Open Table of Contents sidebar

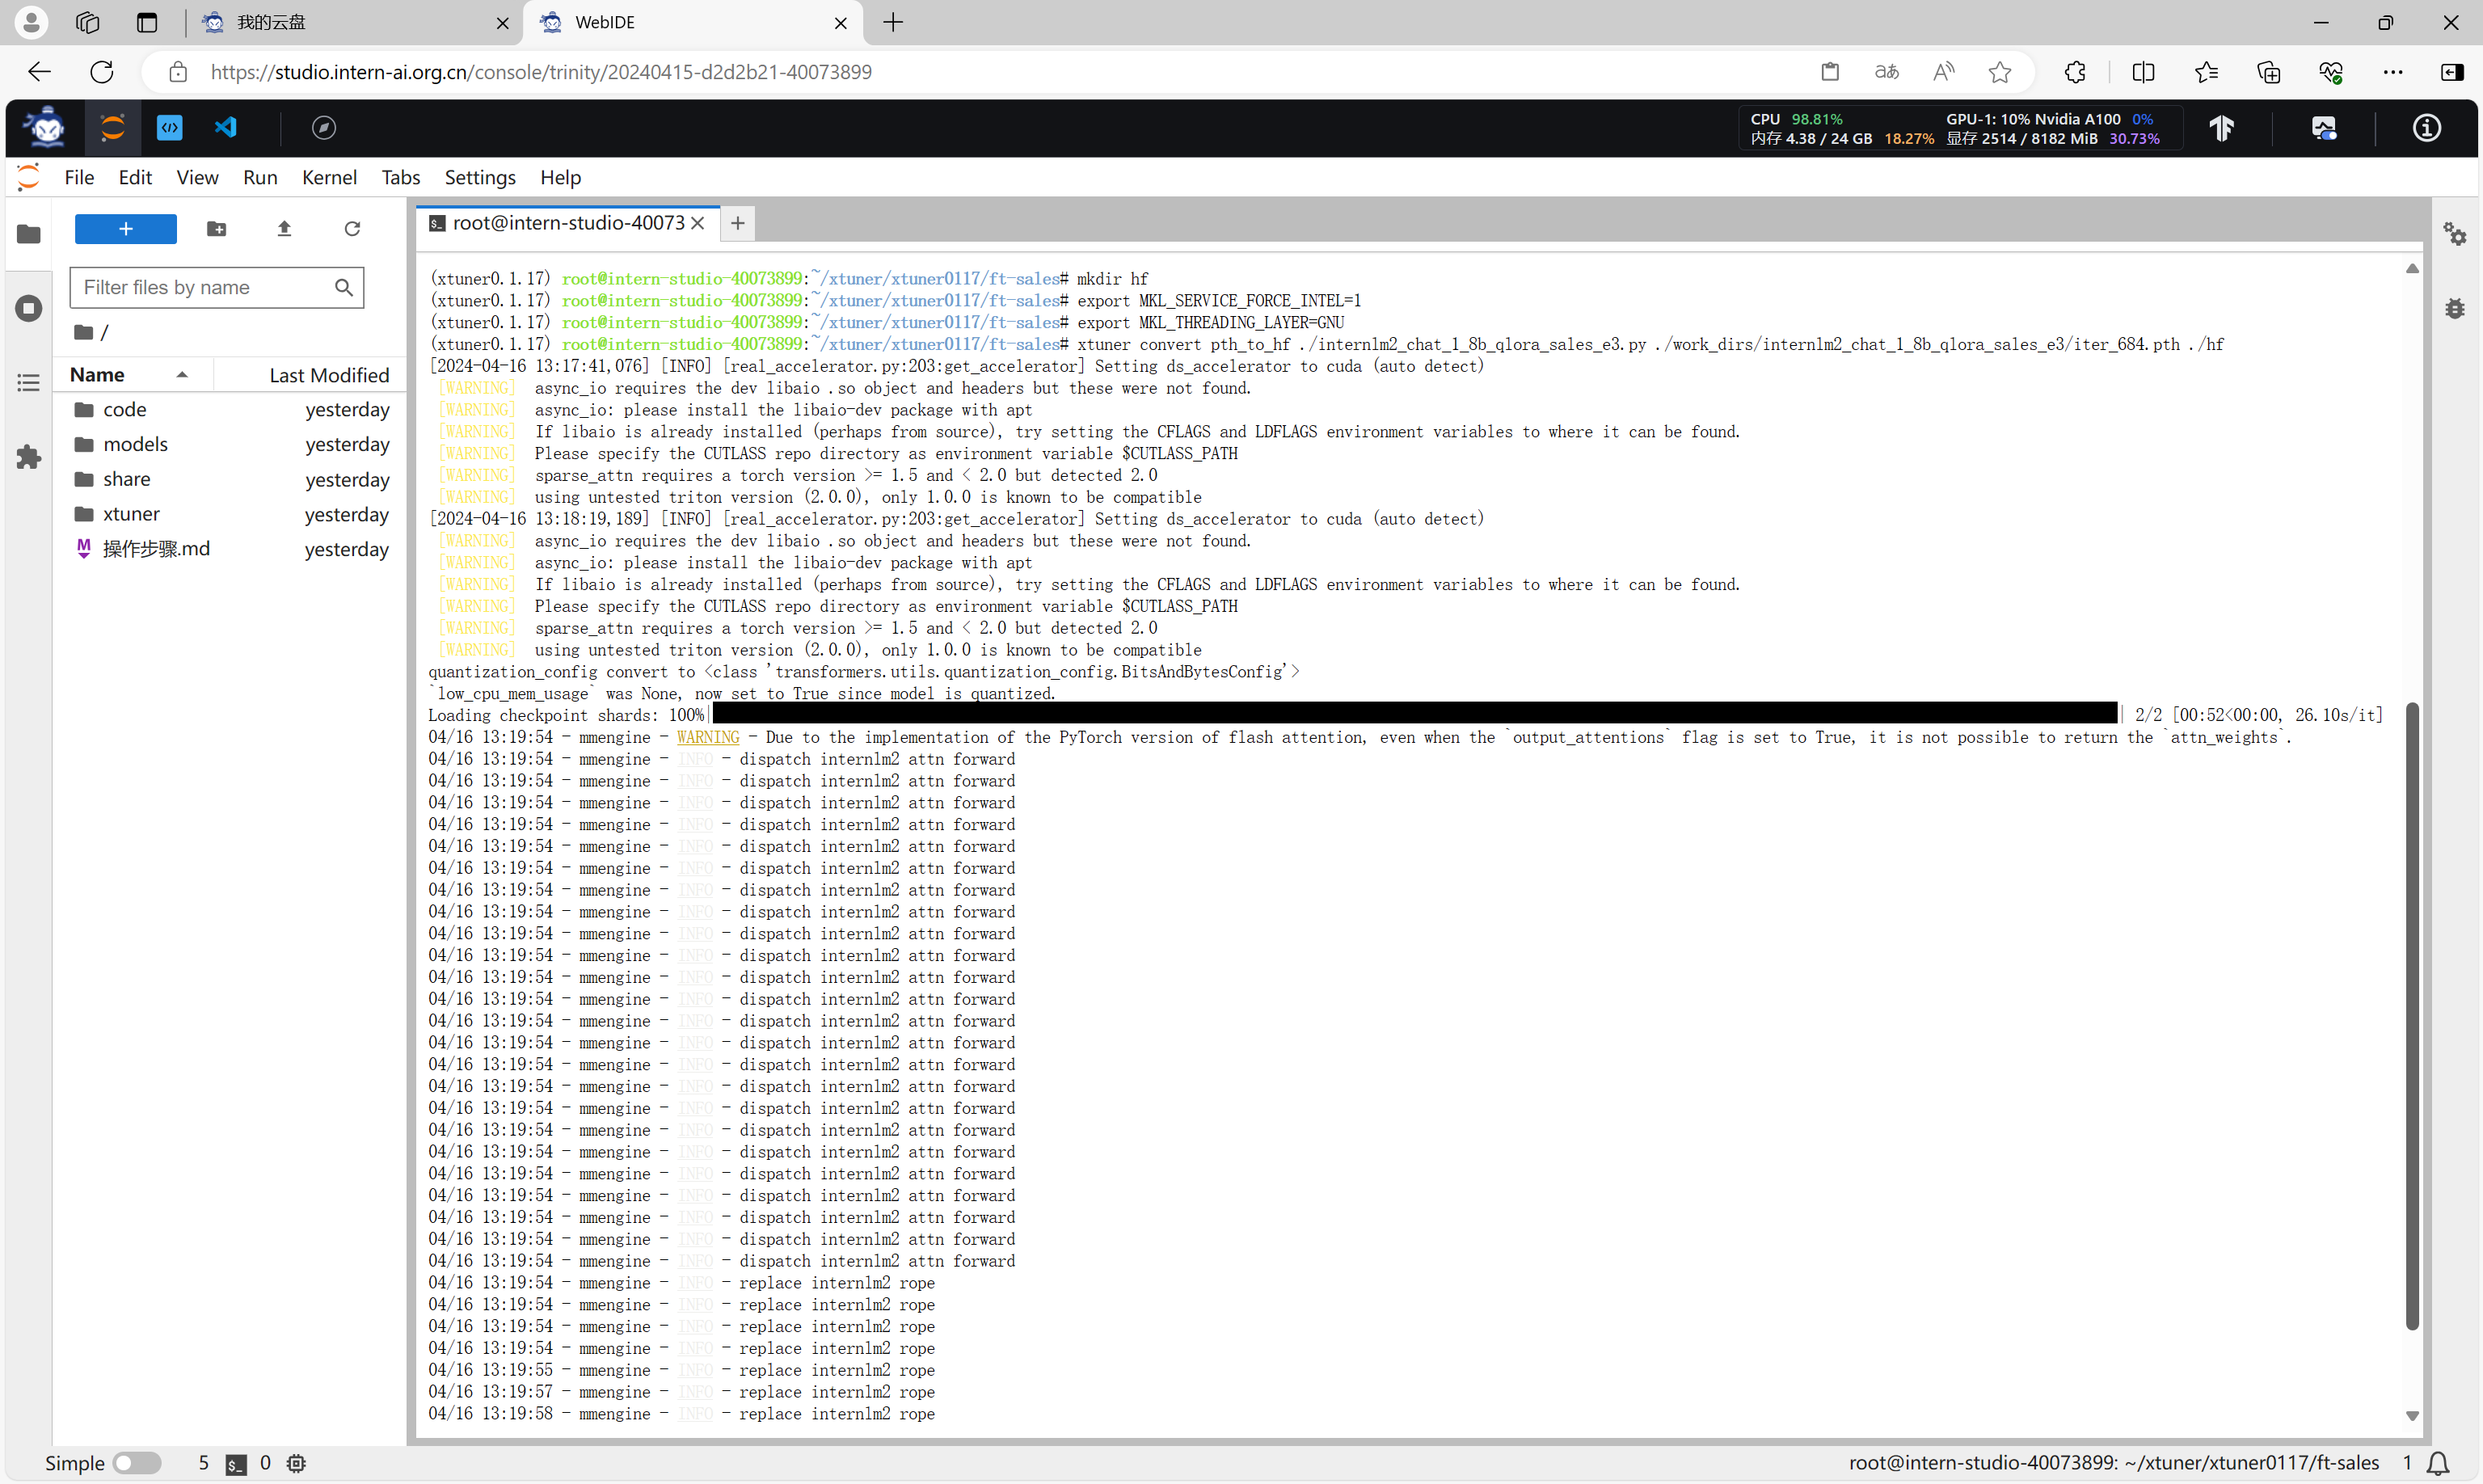[x=29, y=383]
